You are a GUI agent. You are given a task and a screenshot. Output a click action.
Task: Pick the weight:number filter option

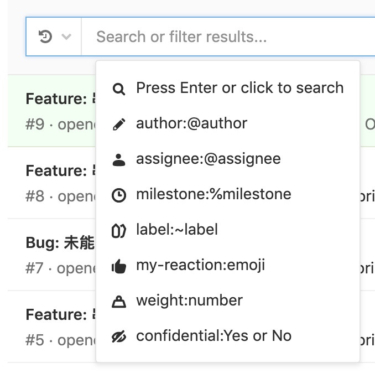click(189, 301)
